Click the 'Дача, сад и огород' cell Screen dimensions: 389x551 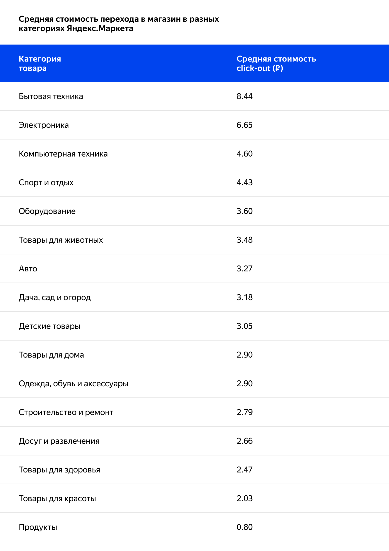point(55,297)
